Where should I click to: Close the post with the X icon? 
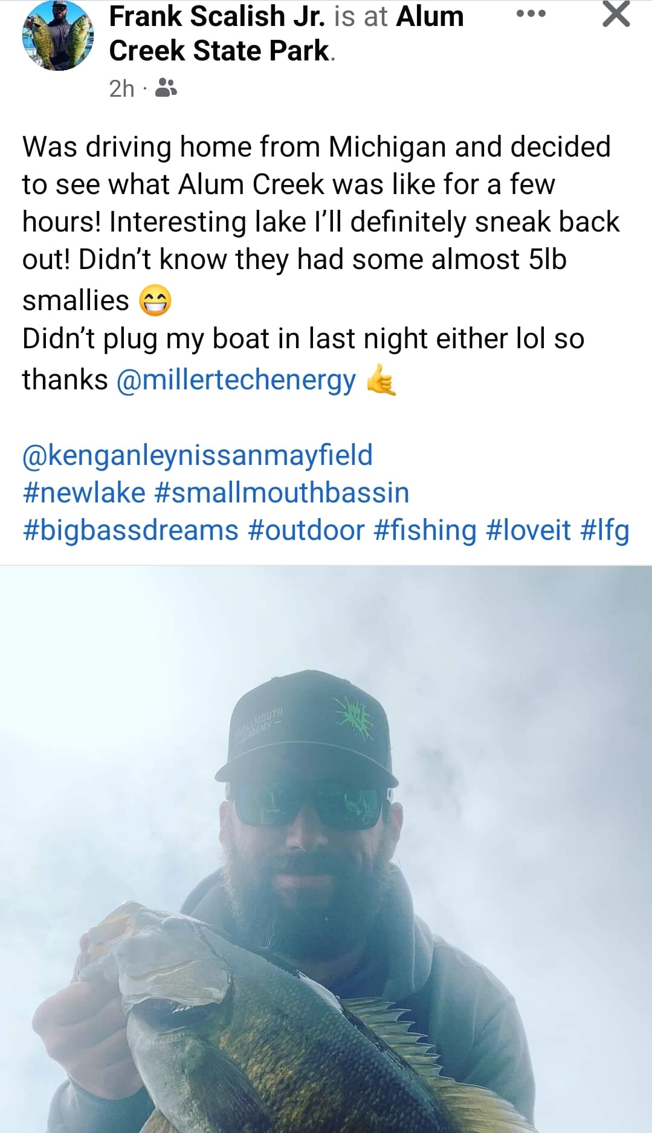[x=616, y=15]
